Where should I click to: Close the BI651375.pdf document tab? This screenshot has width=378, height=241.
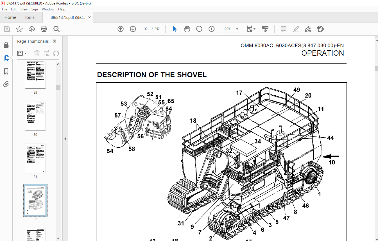click(90, 17)
